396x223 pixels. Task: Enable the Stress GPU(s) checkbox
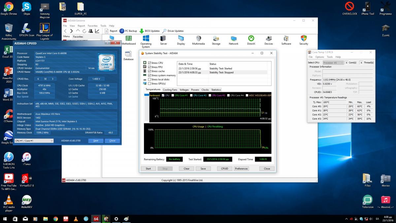click(150, 84)
